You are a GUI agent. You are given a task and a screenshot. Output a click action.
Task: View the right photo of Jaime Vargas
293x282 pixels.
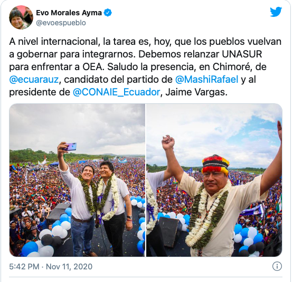(x=214, y=180)
